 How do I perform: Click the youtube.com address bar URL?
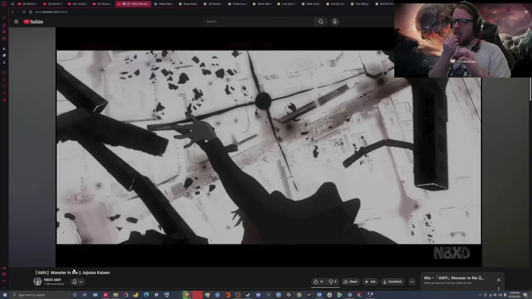pos(51,12)
